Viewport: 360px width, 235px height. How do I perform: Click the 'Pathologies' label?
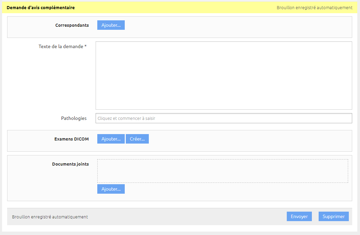pos(74,118)
